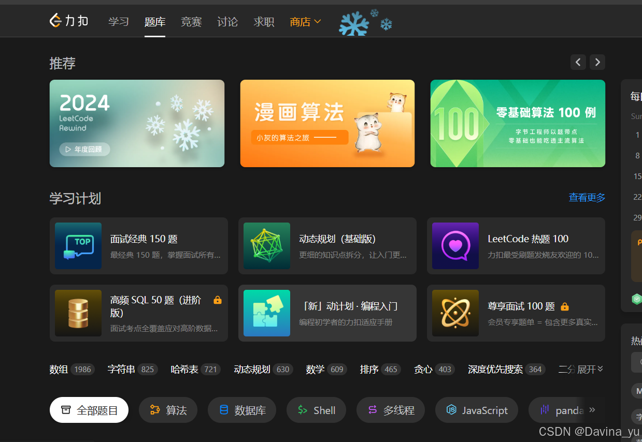The width and height of the screenshot is (642, 442).
Task: Click the LeetCode 热题 100 heart icon
Action: (455, 246)
